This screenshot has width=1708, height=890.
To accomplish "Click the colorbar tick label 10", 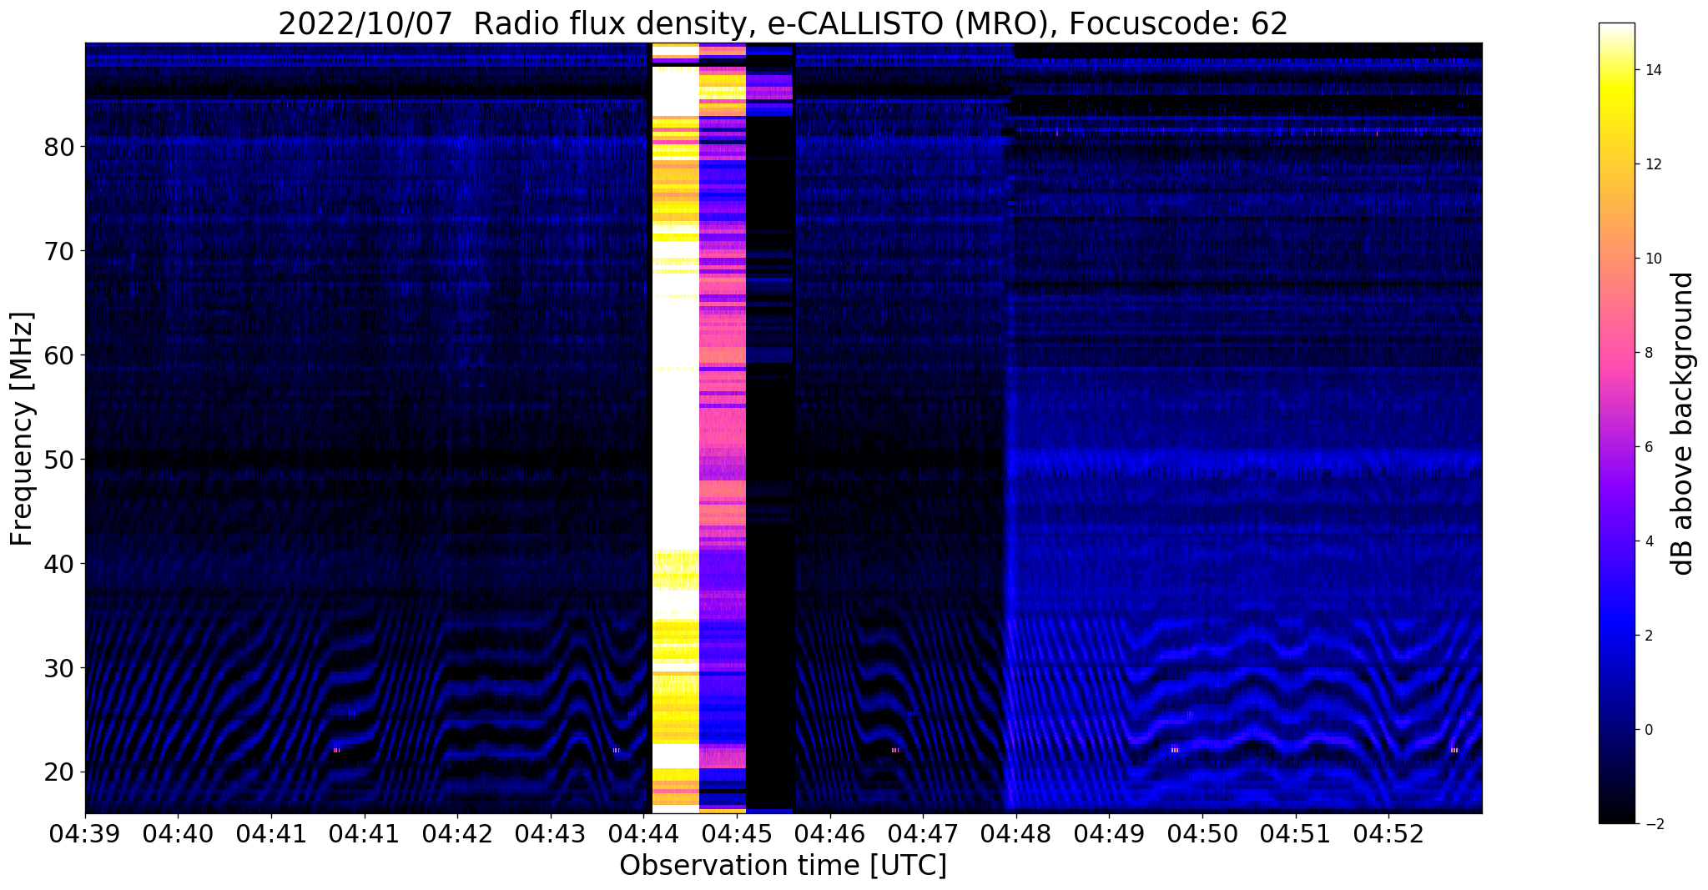I will pyautogui.click(x=1651, y=259).
